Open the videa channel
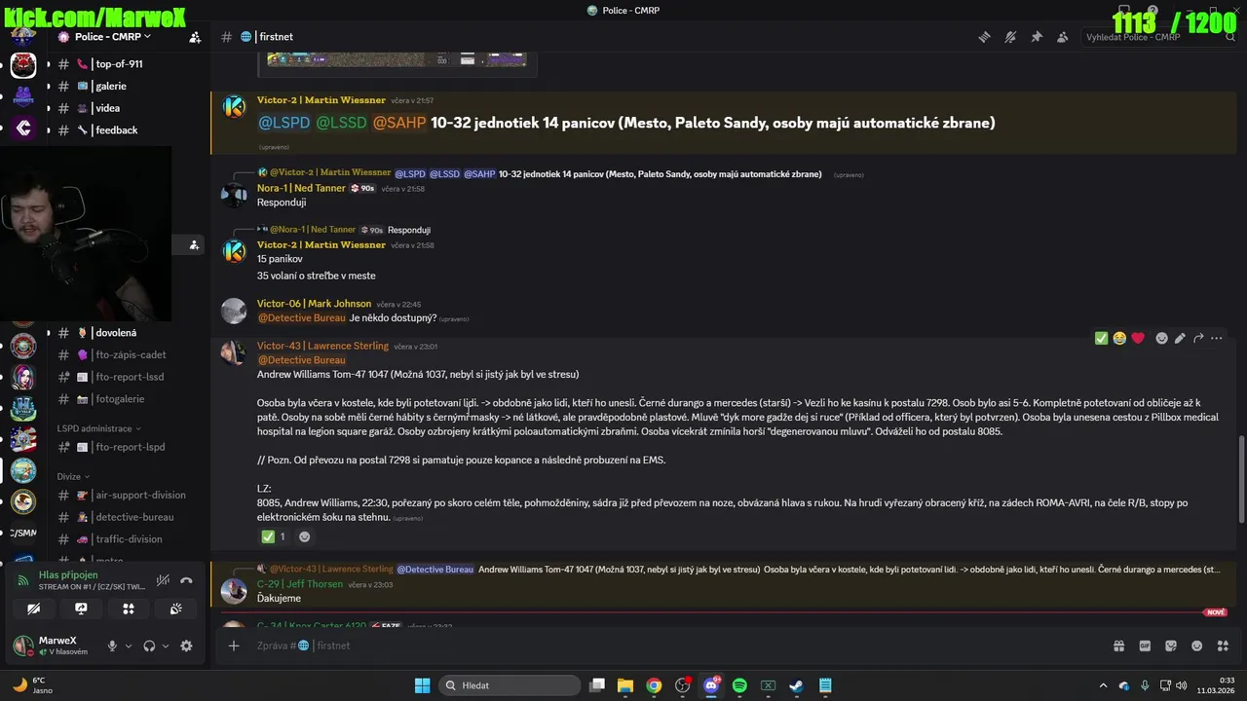 [x=107, y=108]
